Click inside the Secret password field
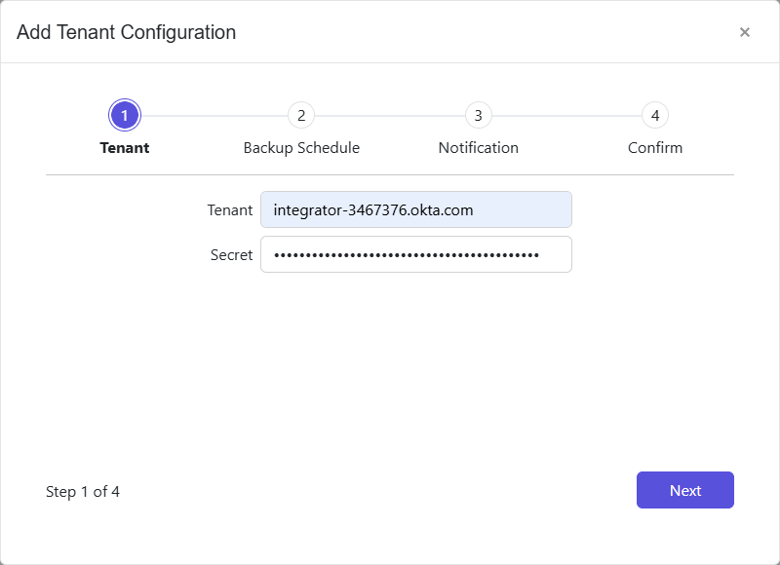The height and width of the screenshot is (565, 780). click(x=415, y=254)
